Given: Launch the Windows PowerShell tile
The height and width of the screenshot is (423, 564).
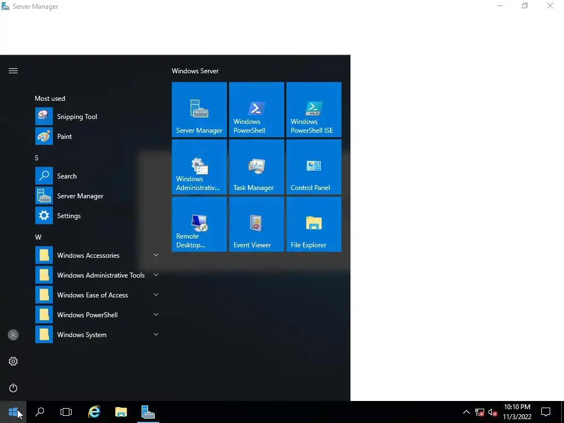Looking at the screenshot, I should [257, 110].
